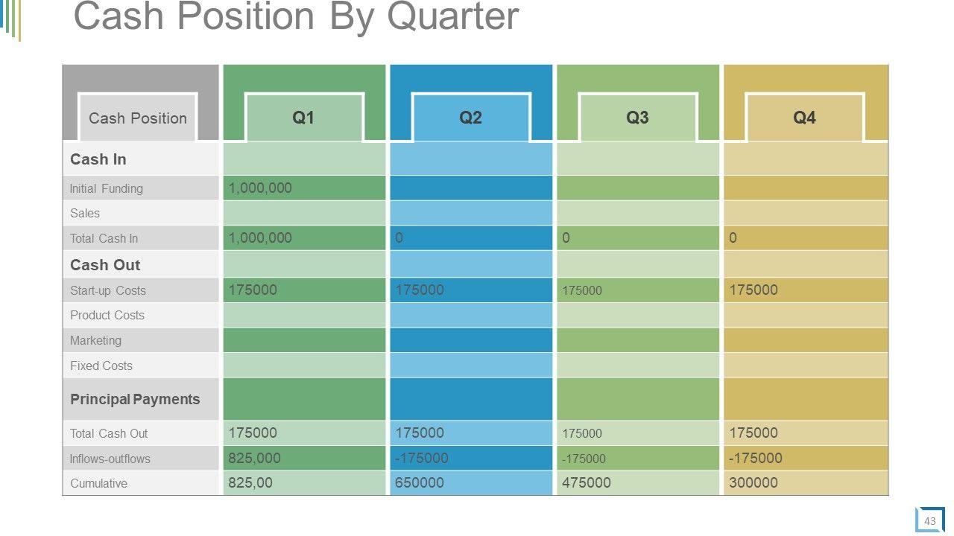Select the Cash Position header label
The height and width of the screenshot is (536, 954).
click(138, 118)
